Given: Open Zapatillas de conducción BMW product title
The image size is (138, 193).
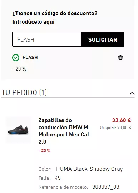Looking at the screenshot, I should pos(64,131).
